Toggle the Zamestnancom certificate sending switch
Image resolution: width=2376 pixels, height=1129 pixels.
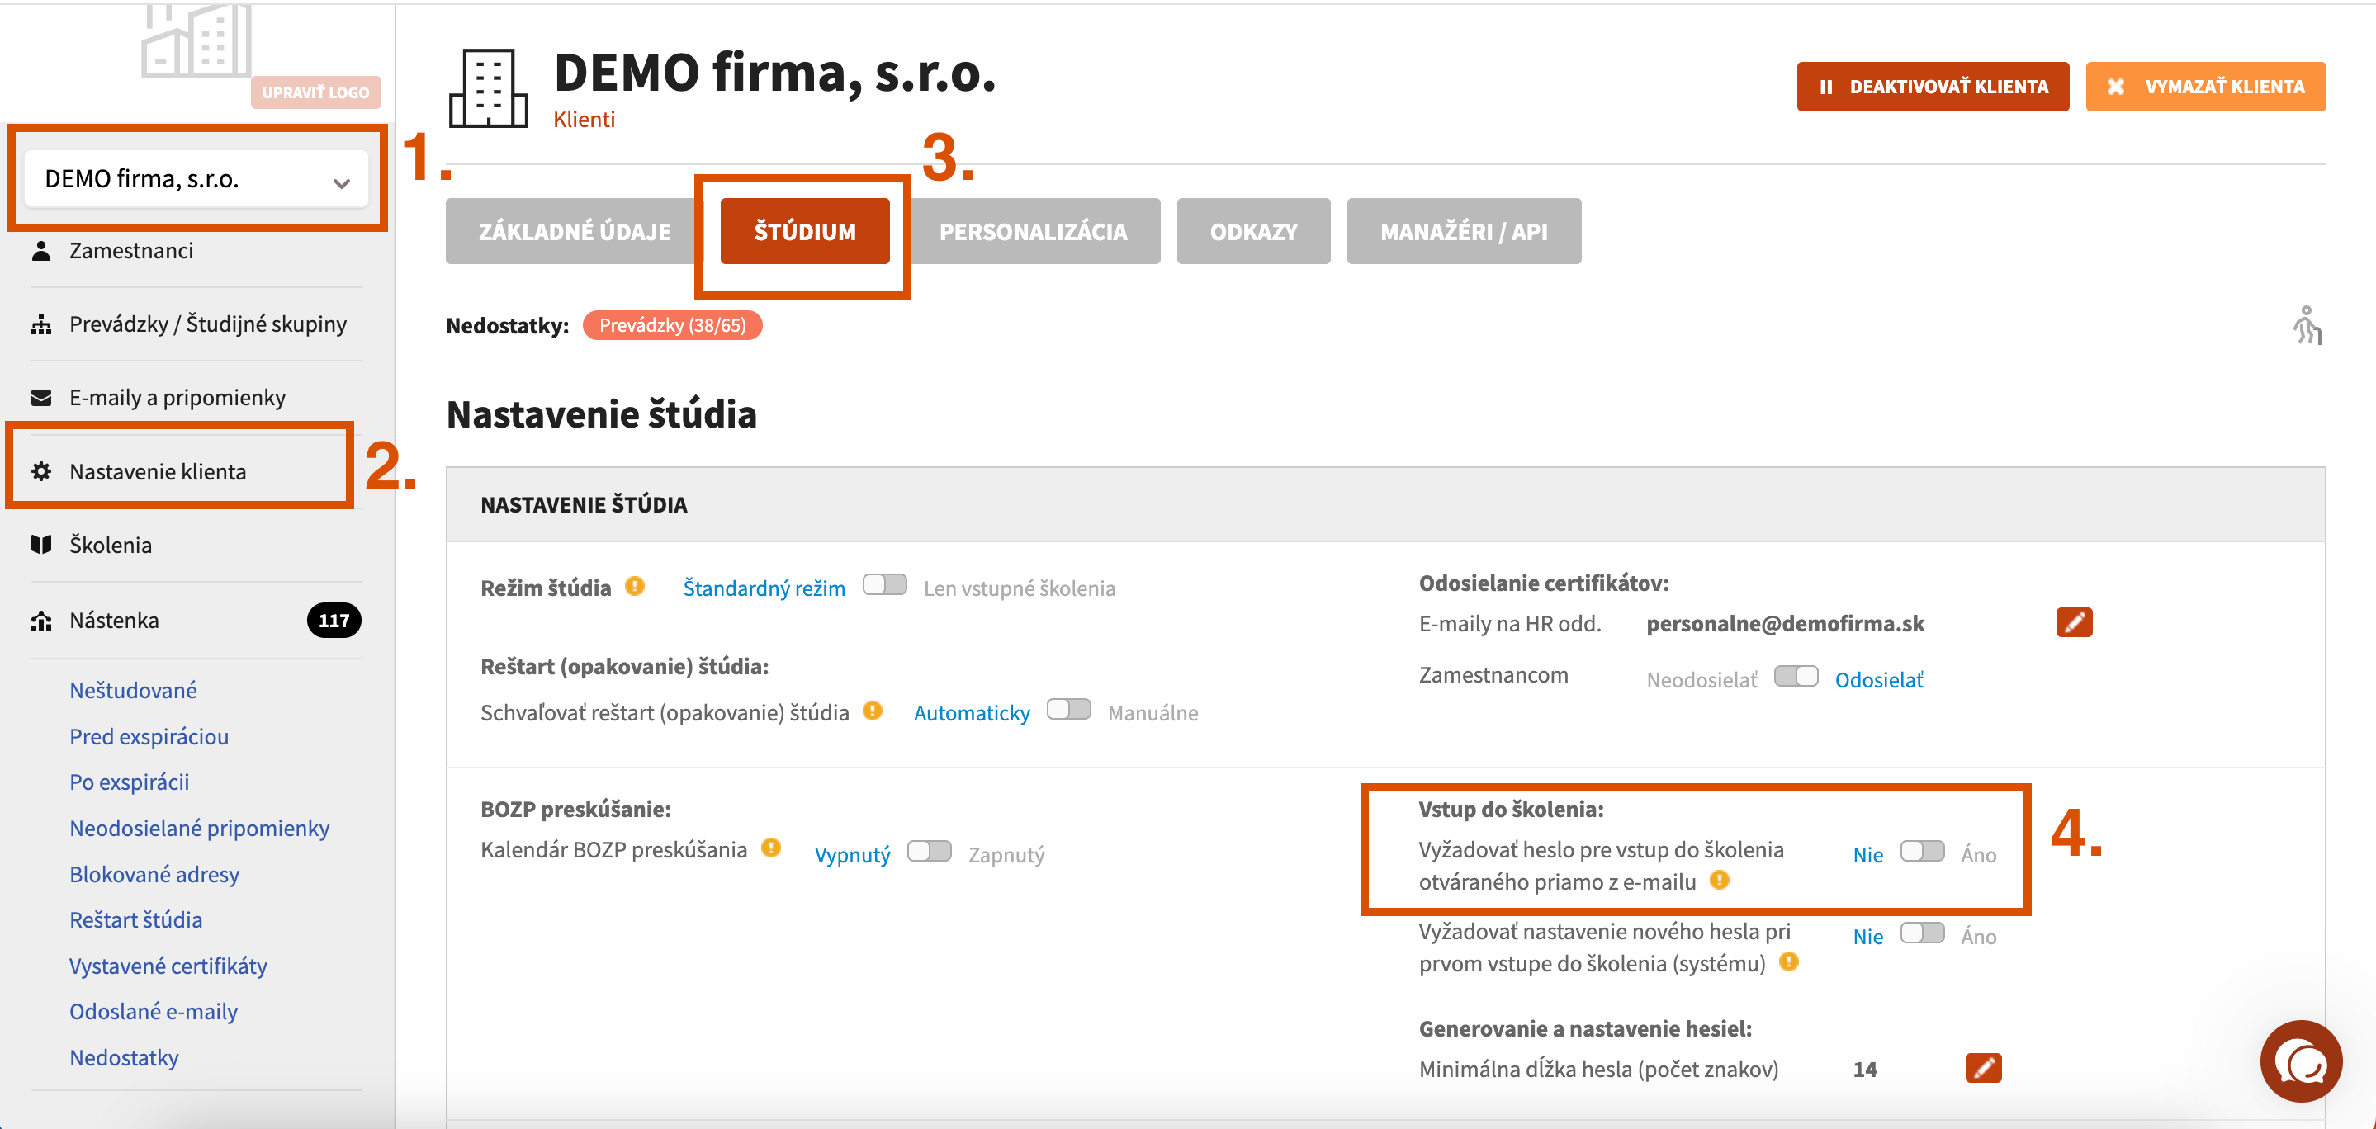pyautogui.click(x=1795, y=677)
